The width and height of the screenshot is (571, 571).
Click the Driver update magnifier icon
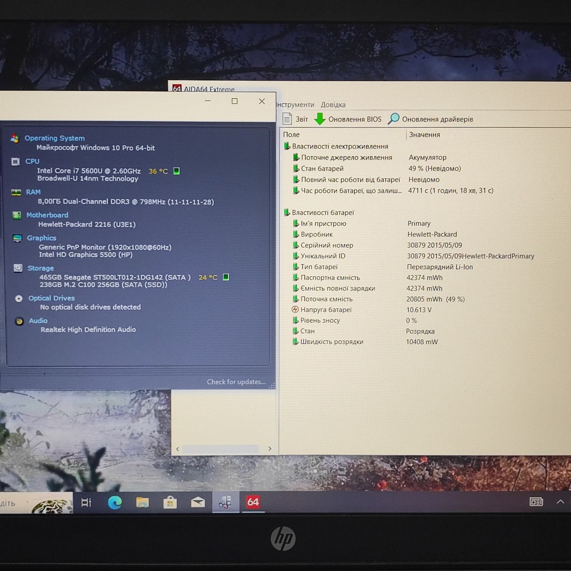point(393,119)
